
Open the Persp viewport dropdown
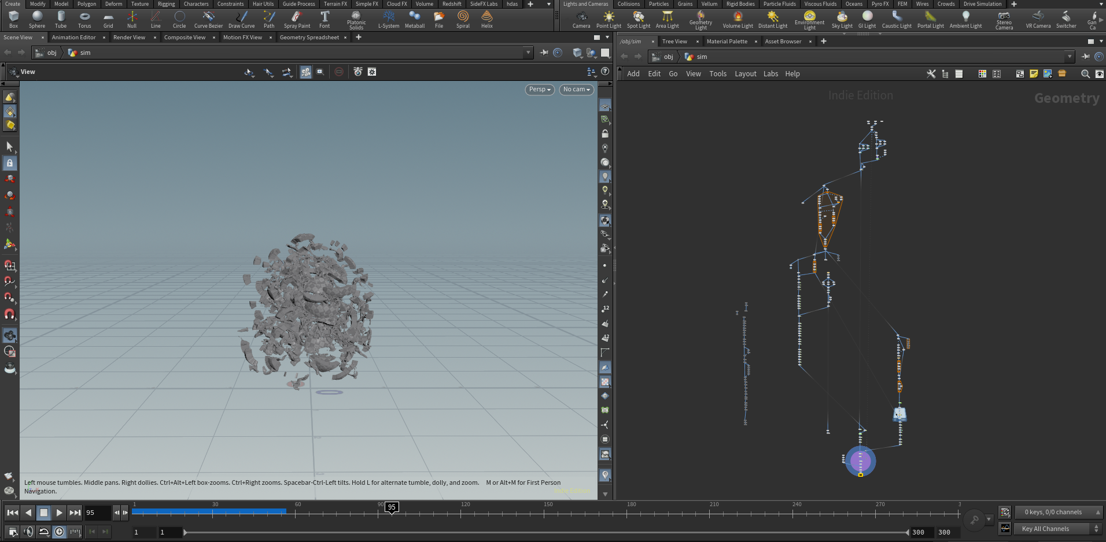[x=540, y=90]
